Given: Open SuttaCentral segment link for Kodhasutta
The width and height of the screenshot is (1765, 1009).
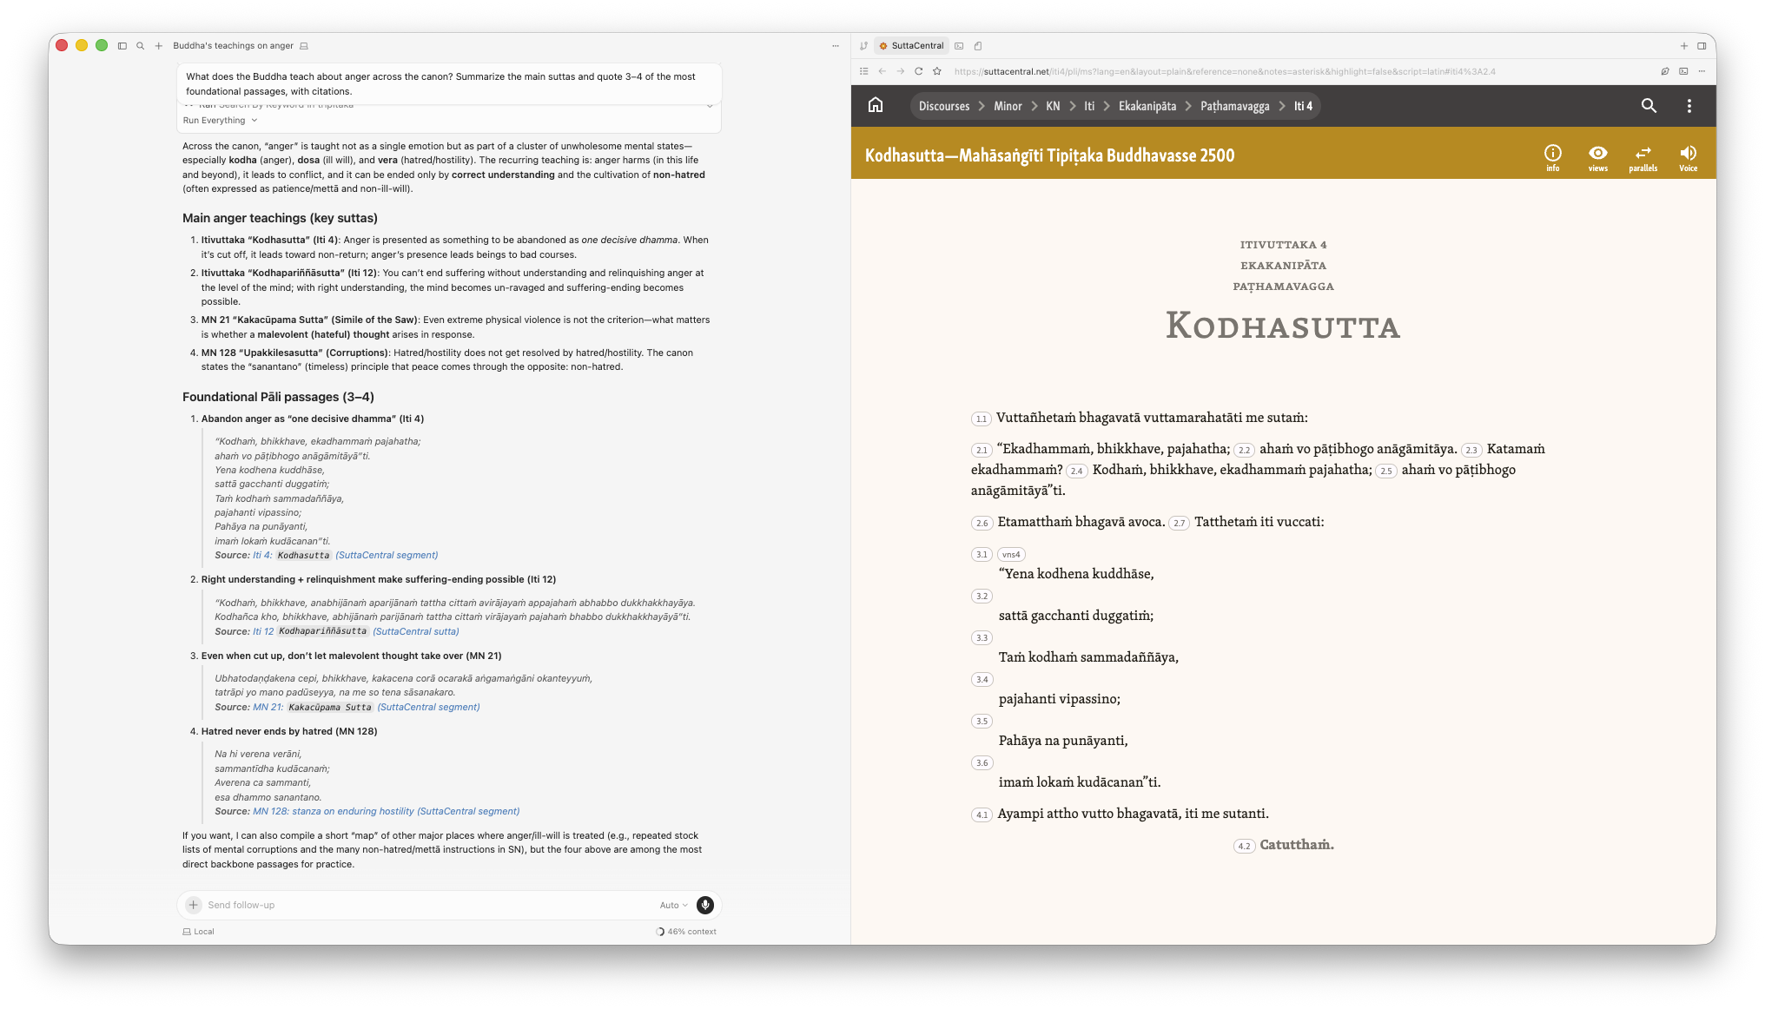Looking at the screenshot, I should 387,555.
